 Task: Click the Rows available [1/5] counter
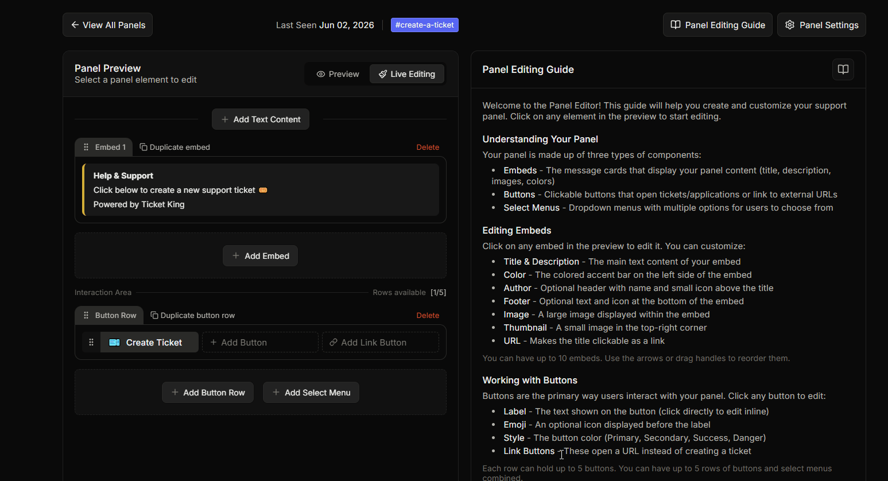[x=409, y=292]
